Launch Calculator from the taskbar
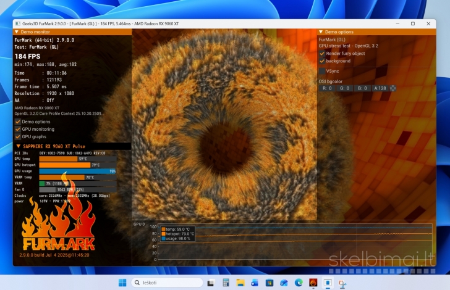450x290 pixels. tap(225, 283)
